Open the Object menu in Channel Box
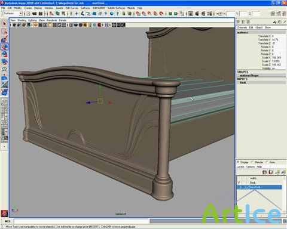This screenshot has width=287, height=229. click(x=259, y=27)
